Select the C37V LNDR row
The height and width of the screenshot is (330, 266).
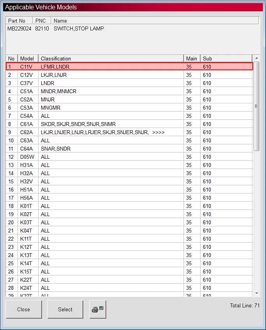[x=129, y=83]
